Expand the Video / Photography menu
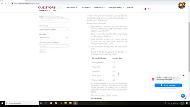 [116, 7]
